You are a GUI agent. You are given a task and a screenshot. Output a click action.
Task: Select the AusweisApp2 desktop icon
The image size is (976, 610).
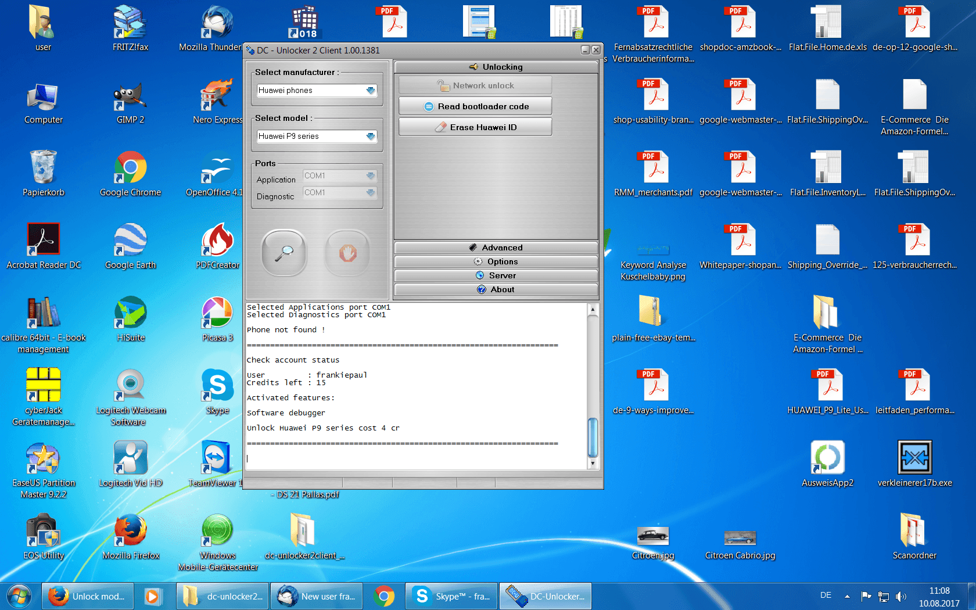click(827, 465)
